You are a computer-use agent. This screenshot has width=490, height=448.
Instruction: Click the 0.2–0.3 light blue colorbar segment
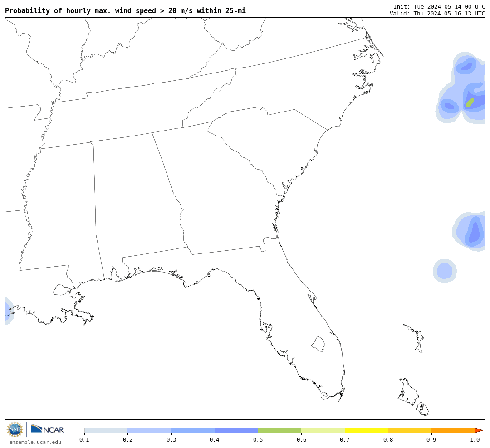coord(149,430)
